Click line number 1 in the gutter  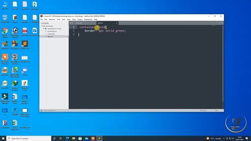73,27
